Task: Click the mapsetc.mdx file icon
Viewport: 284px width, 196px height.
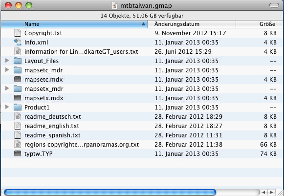Action: (x=18, y=79)
